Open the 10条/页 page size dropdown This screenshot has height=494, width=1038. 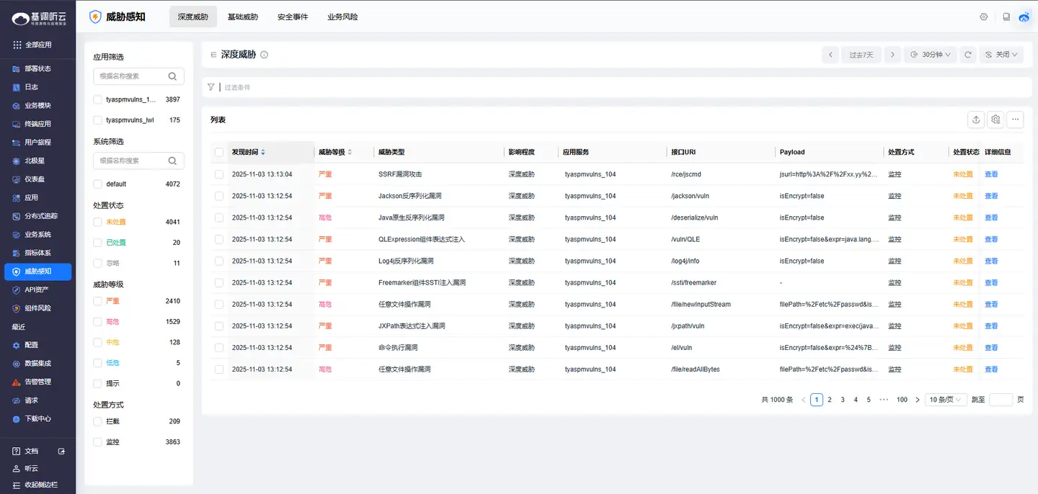coord(946,400)
